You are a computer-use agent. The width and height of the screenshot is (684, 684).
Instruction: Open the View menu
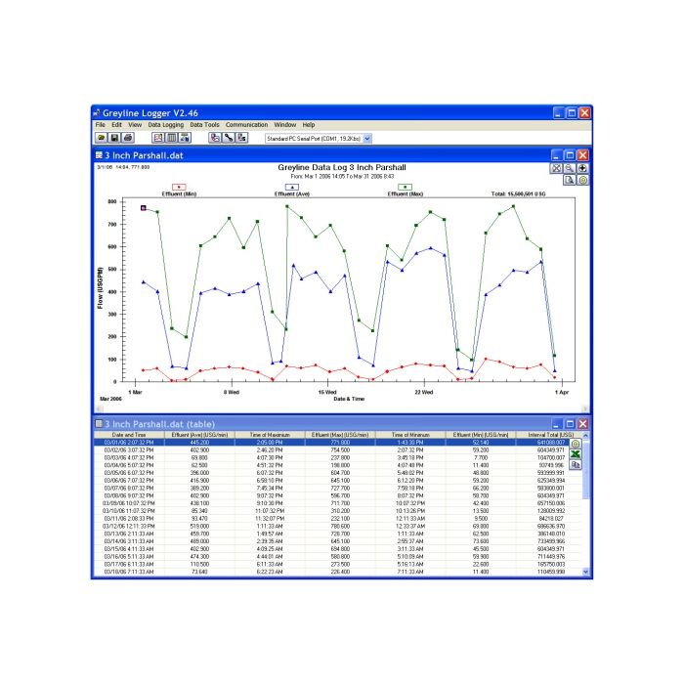(x=135, y=125)
